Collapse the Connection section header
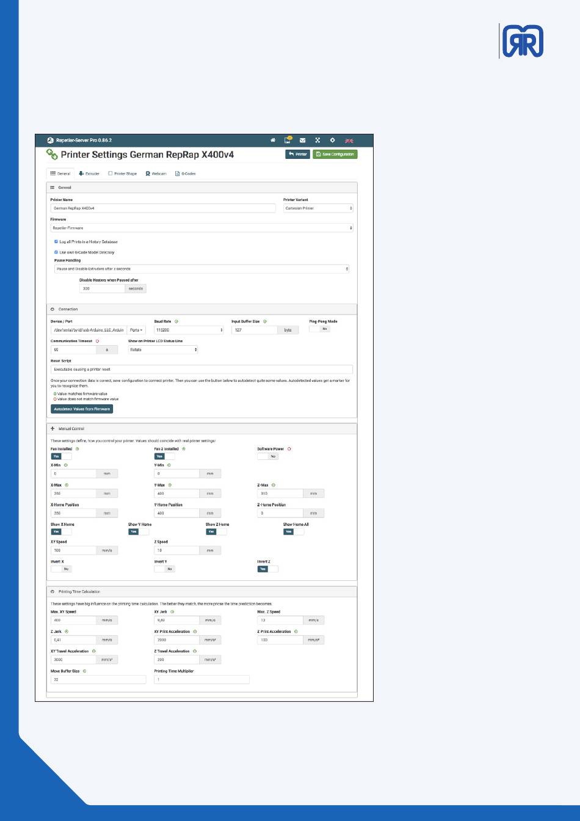This screenshot has width=580, height=821. tap(201, 309)
